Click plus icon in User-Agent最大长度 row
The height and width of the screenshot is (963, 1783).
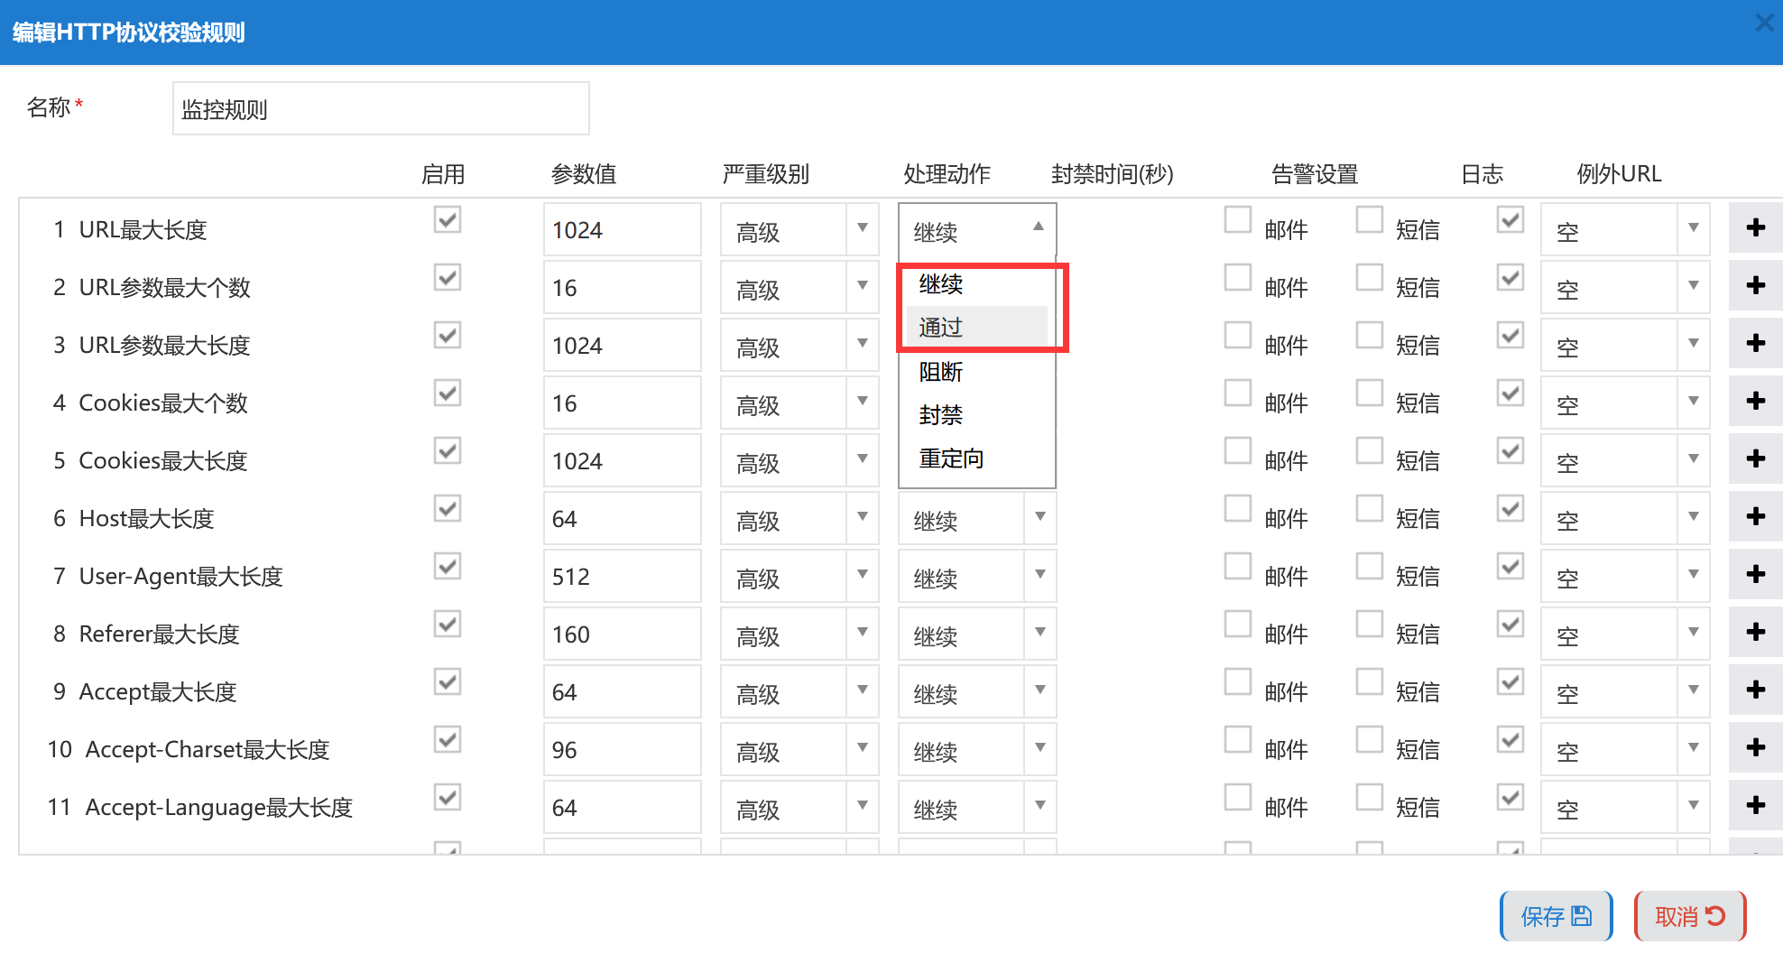pyautogui.click(x=1755, y=575)
